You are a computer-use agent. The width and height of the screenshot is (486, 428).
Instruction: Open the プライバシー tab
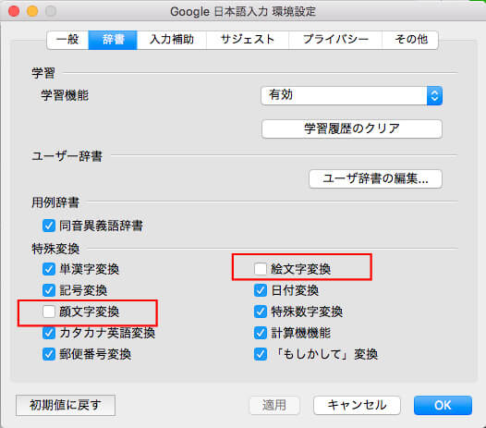[x=335, y=40]
